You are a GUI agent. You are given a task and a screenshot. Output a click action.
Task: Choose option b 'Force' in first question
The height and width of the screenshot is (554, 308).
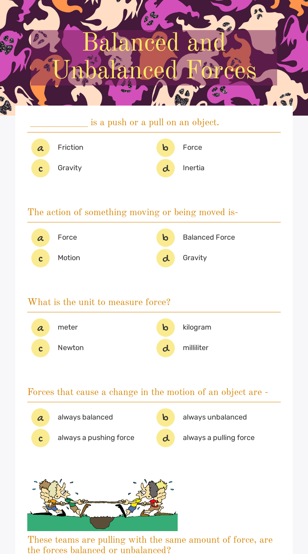166,148
